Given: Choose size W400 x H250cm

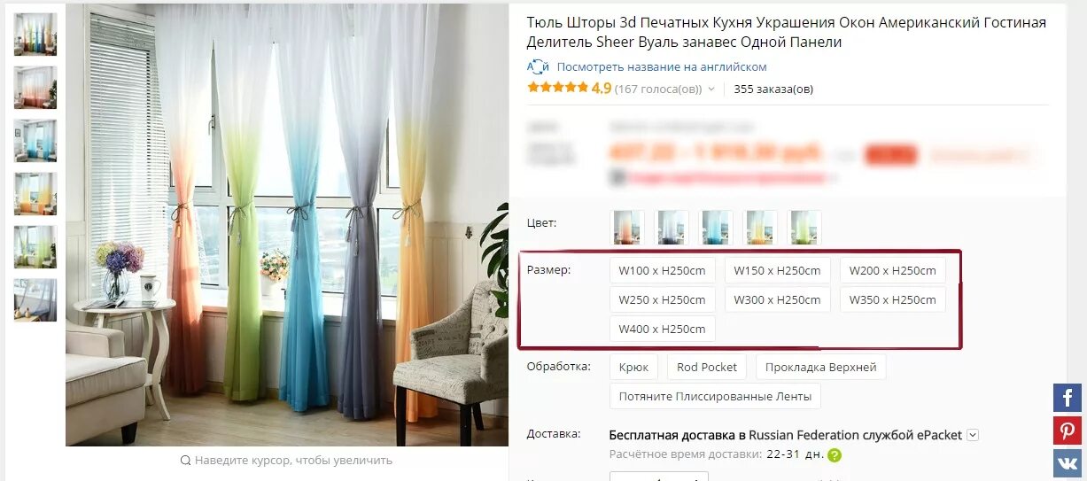Looking at the screenshot, I should (x=663, y=329).
